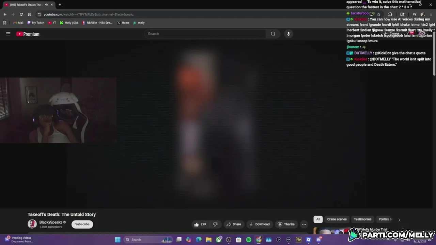The image size is (436, 245).
Task: Open Copilot from the taskbar
Action: click(x=189, y=240)
